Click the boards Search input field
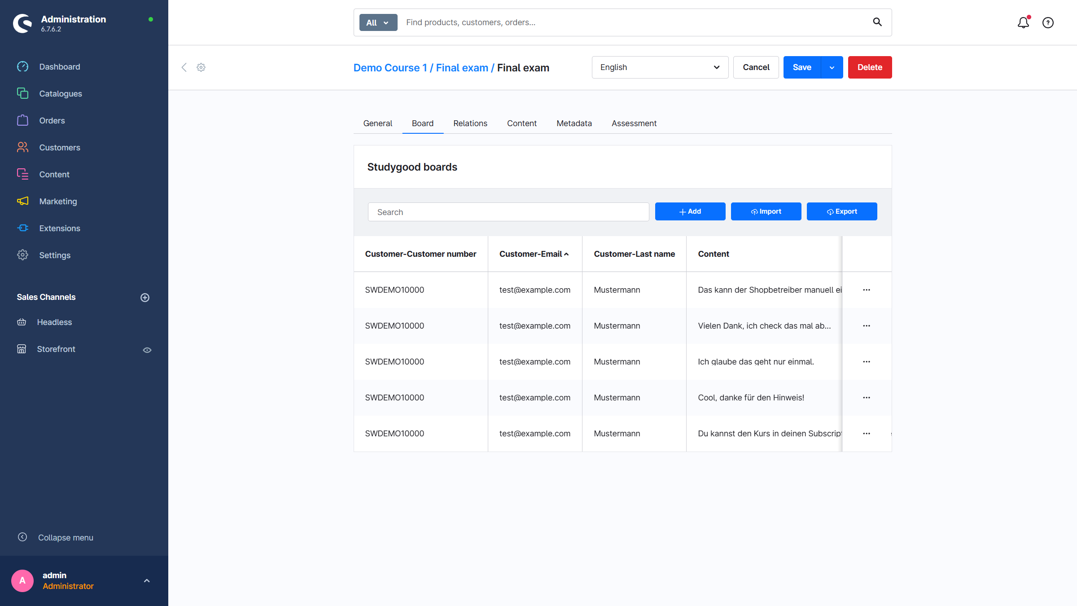 coord(508,212)
